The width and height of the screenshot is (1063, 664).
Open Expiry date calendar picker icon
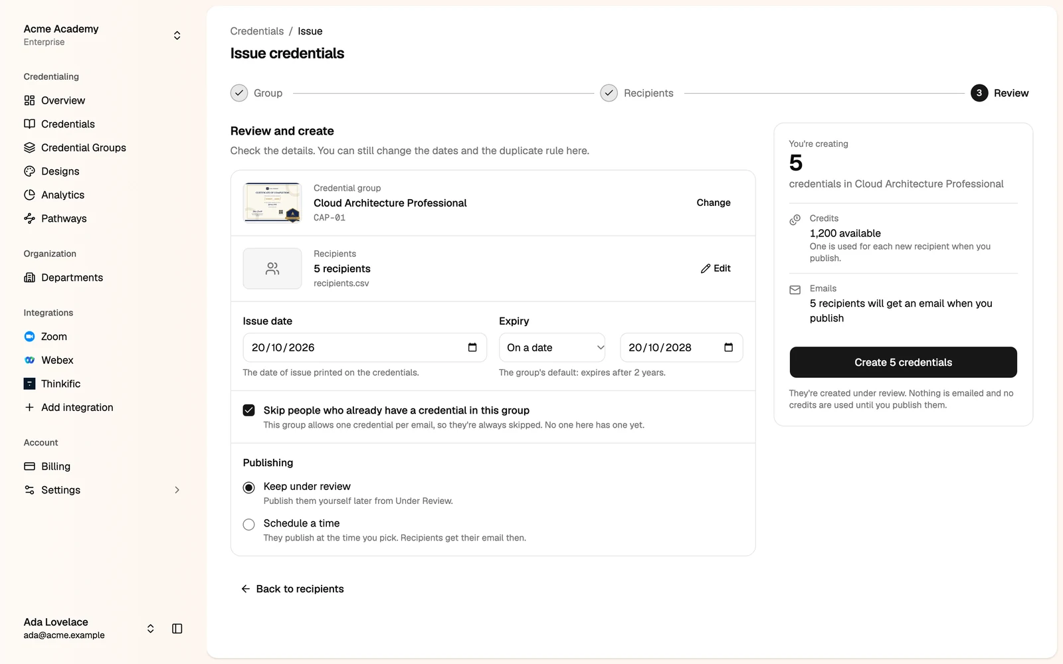tap(728, 347)
